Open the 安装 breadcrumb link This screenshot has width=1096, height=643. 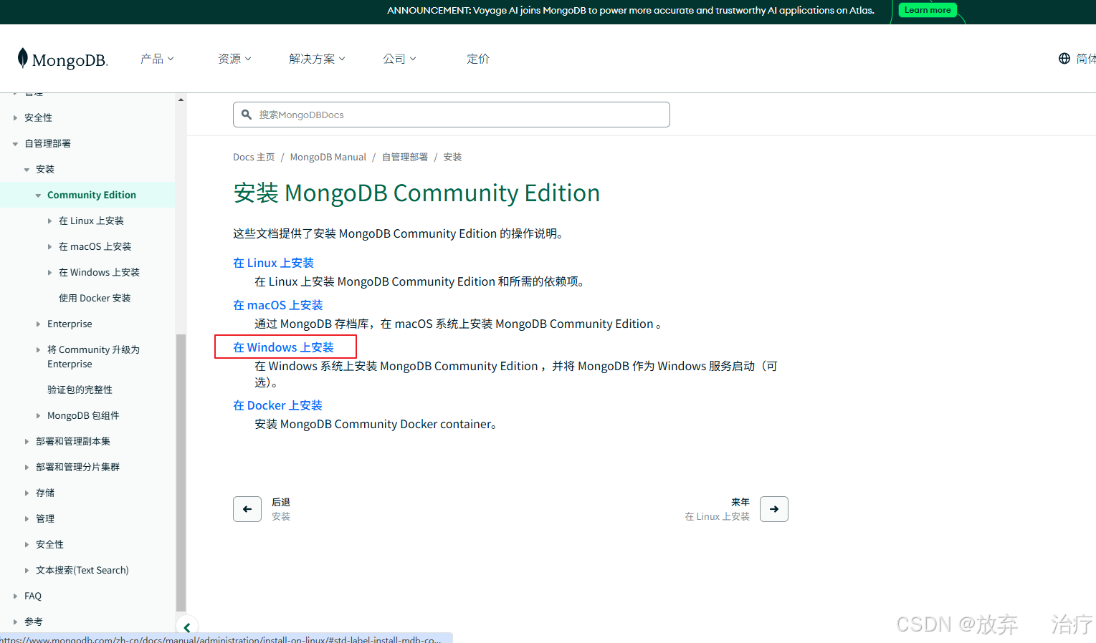(x=452, y=157)
